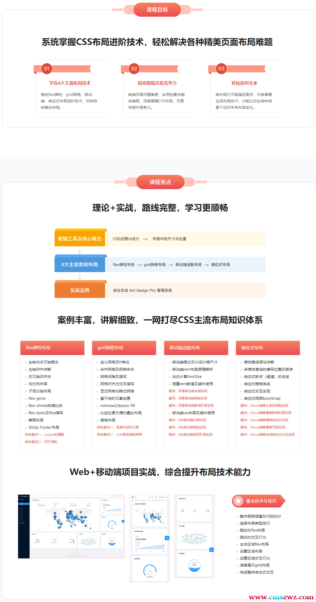Click the blue settings gear in desktop dashboard preview

(123, 521)
